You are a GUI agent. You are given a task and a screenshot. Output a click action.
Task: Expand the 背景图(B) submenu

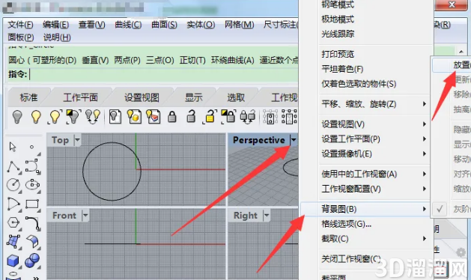[x=365, y=209]
